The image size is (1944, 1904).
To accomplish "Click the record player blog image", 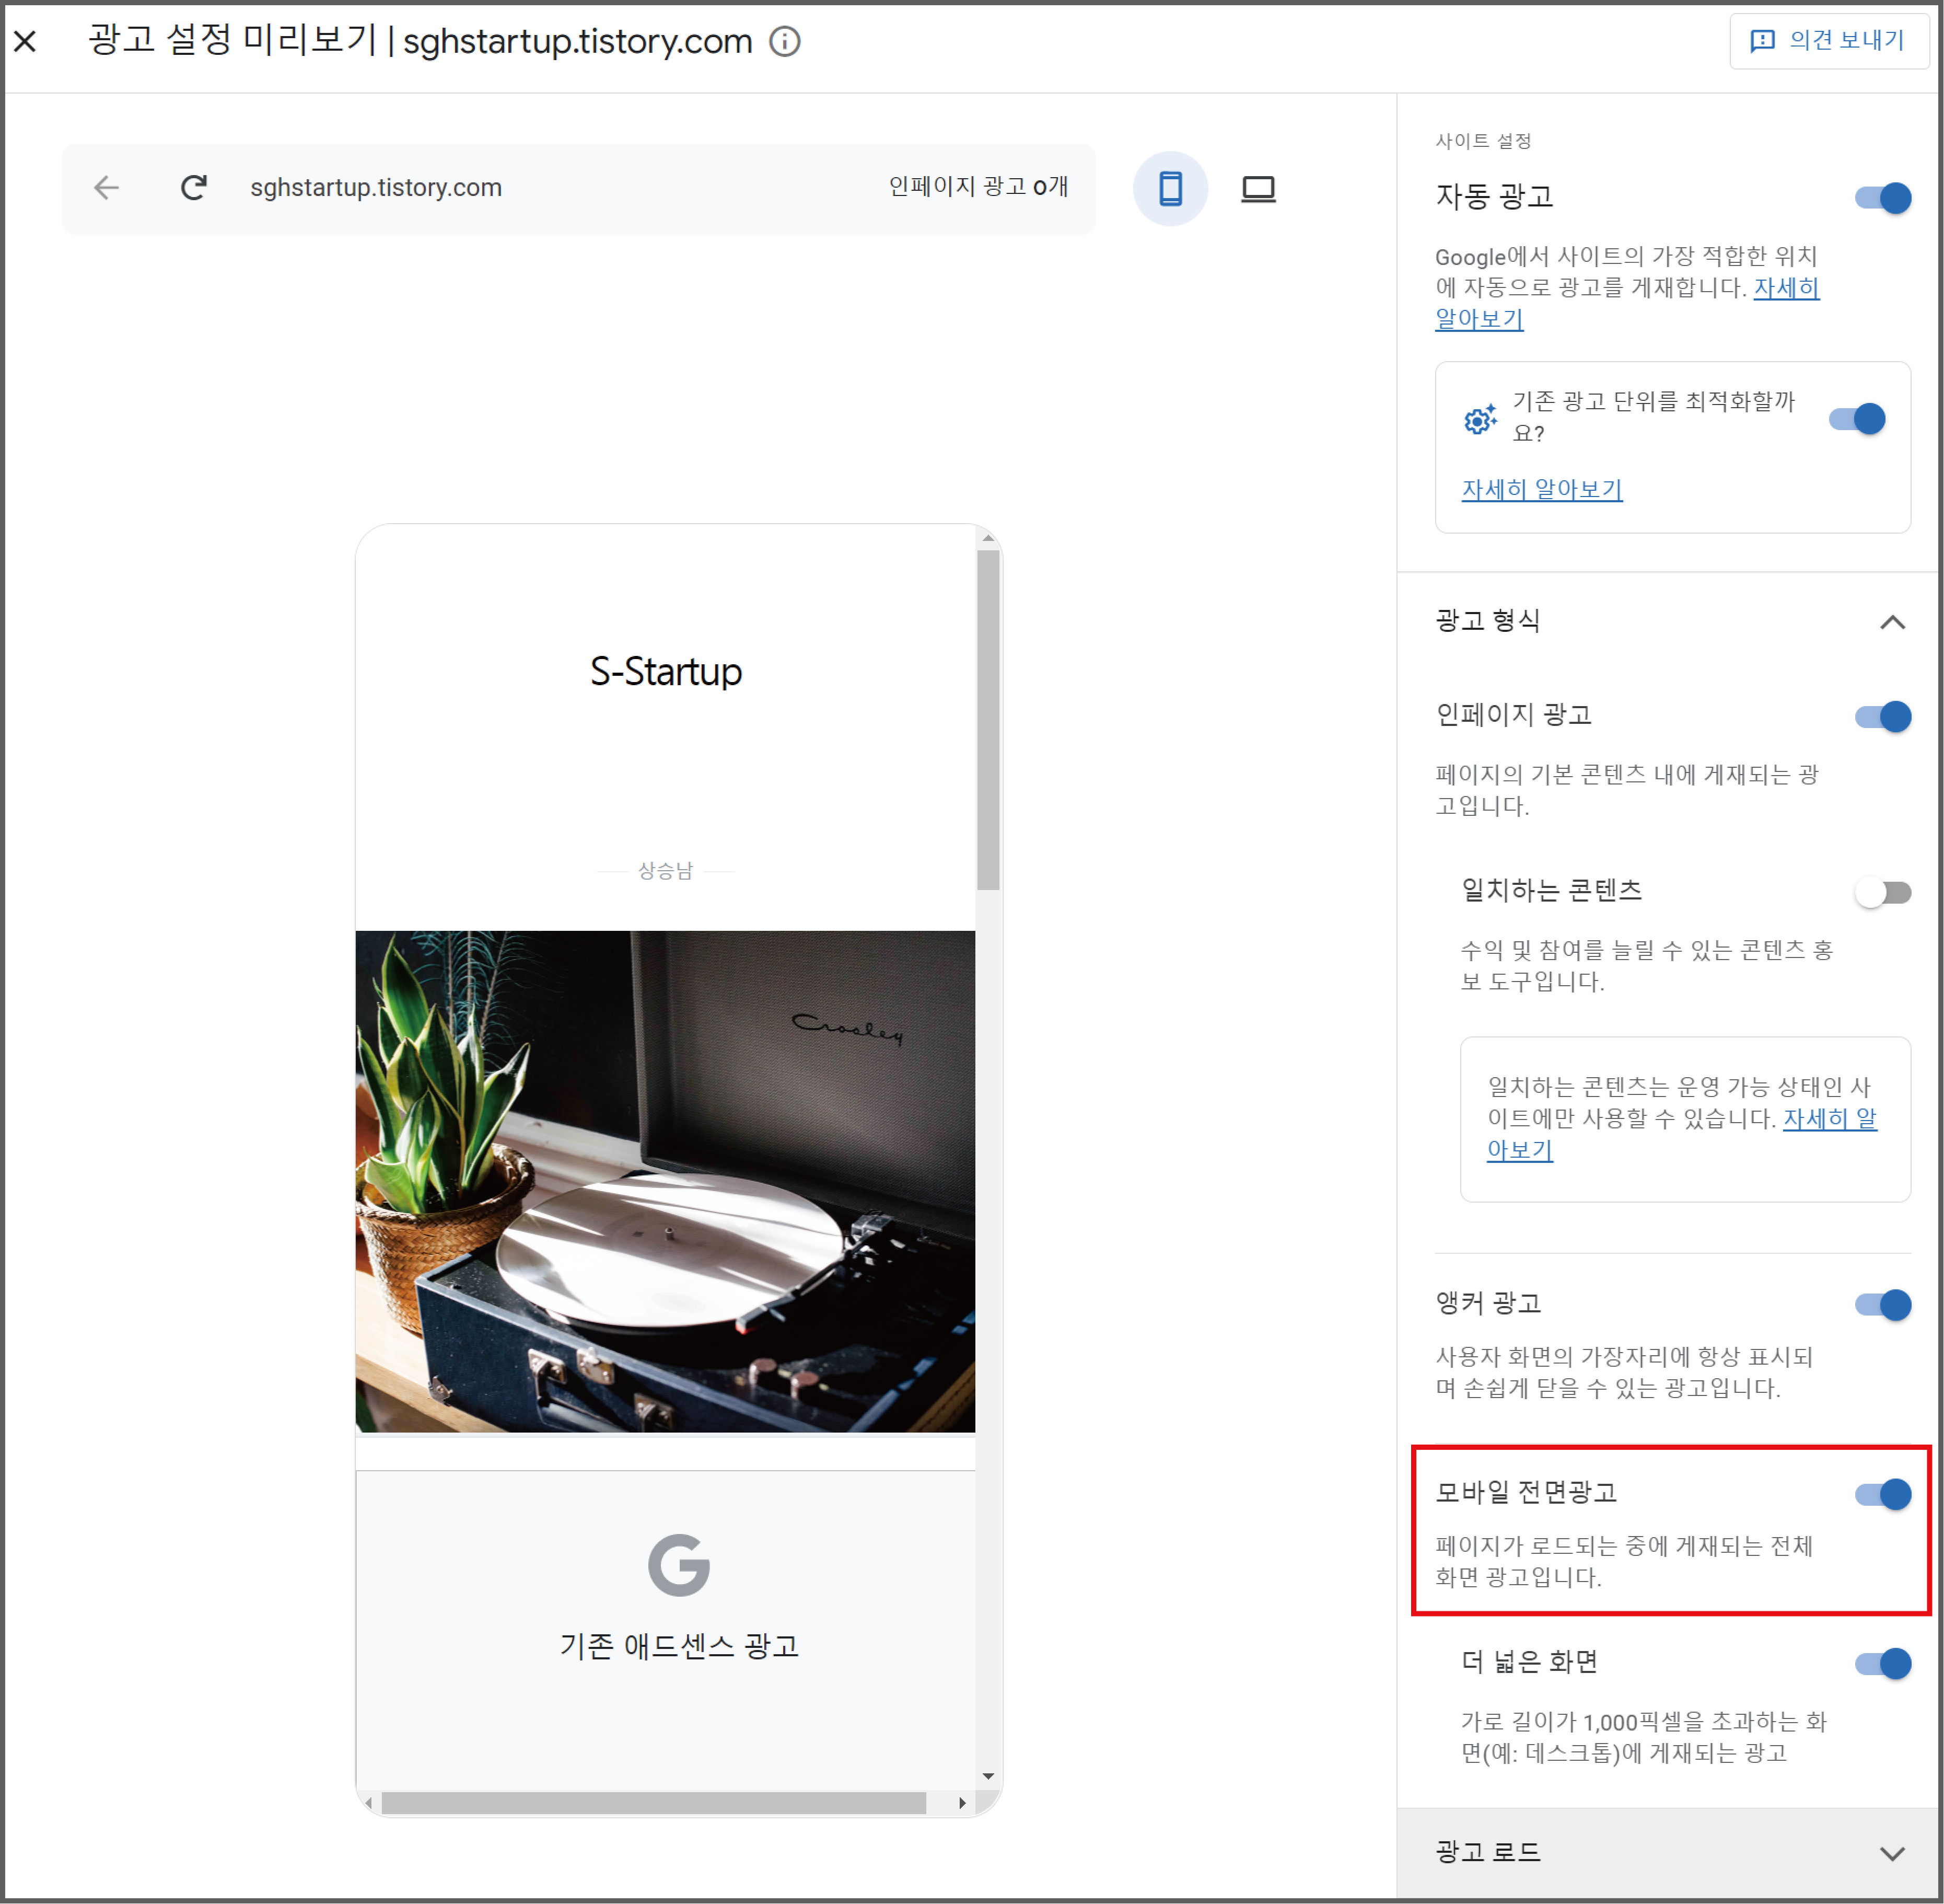I will pos(666,1182).
